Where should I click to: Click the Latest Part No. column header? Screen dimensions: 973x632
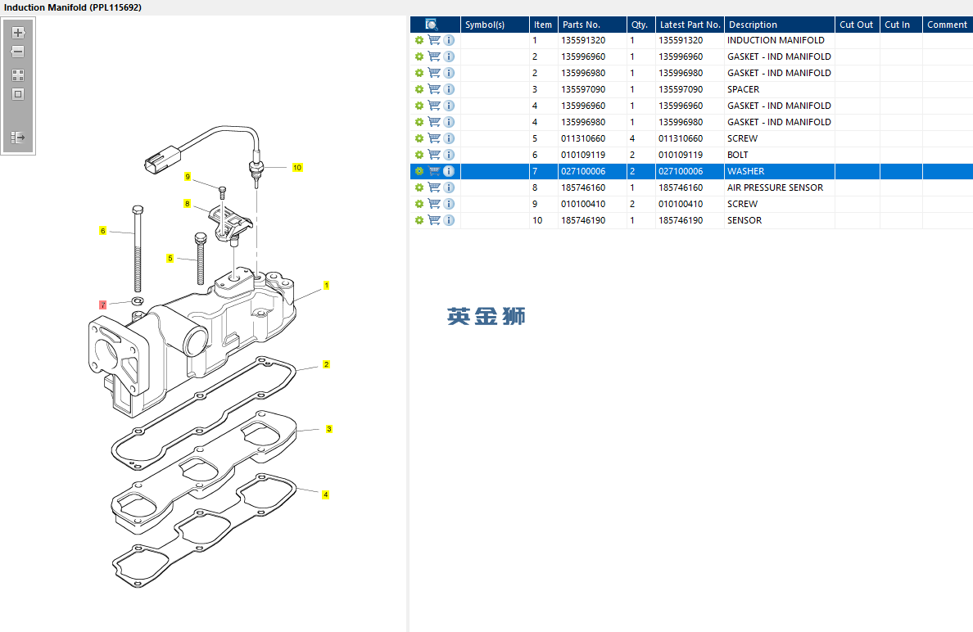click(690, 25)
